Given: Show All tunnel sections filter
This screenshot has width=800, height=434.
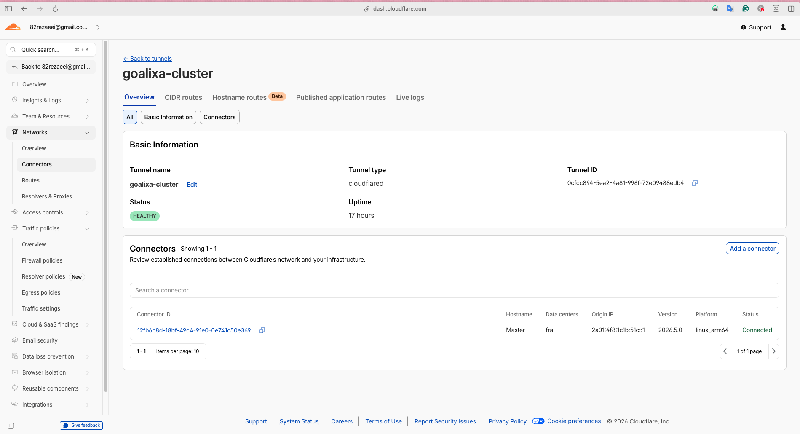Looking at the screenshot, I should [130, 117].
